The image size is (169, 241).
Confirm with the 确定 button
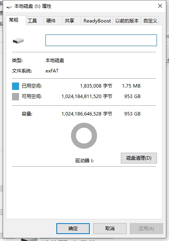pyautogui.click(x=73, y=229)
